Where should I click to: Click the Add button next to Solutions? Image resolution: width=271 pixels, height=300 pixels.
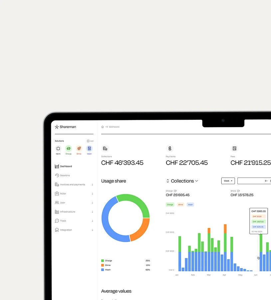[x=90, y=141]
